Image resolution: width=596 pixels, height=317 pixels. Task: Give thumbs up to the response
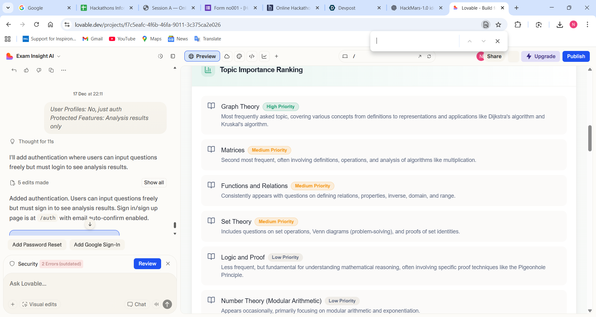coord(26,70)
